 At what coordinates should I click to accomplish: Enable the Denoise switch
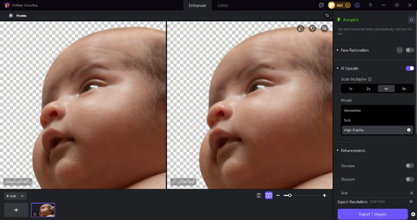point(410,166)
